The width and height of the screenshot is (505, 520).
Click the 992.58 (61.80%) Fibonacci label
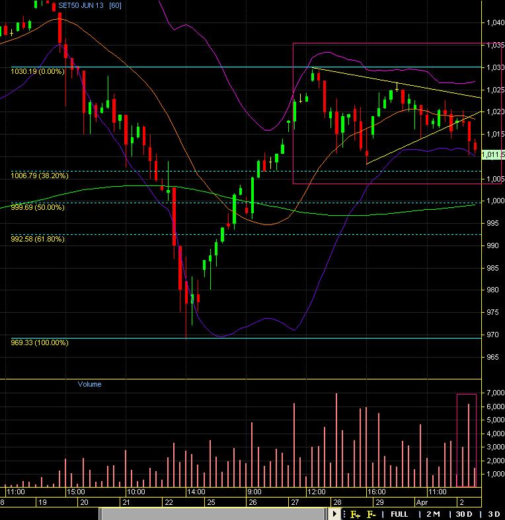pos(38,239)
